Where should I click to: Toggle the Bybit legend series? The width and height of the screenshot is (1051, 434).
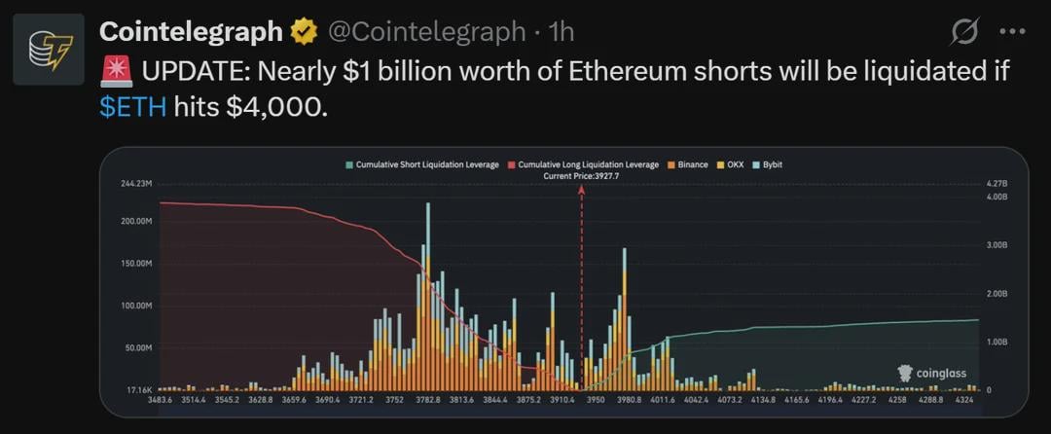[x=768, y=164]
